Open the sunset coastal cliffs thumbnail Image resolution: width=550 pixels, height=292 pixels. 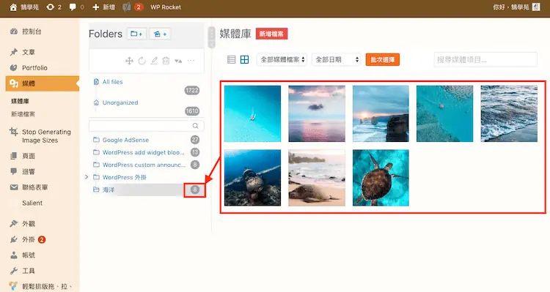tap(381, 113)
